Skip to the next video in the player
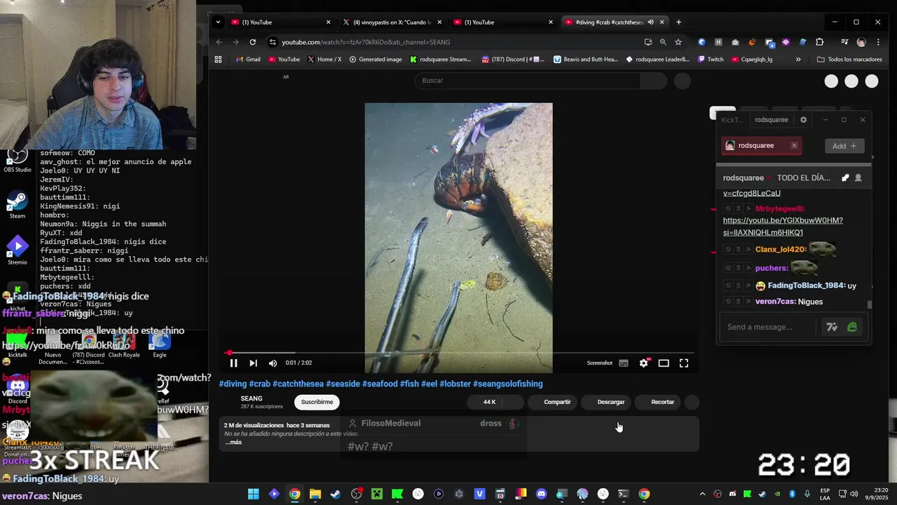This screenshot has height=505, width=897. point(253,363)
